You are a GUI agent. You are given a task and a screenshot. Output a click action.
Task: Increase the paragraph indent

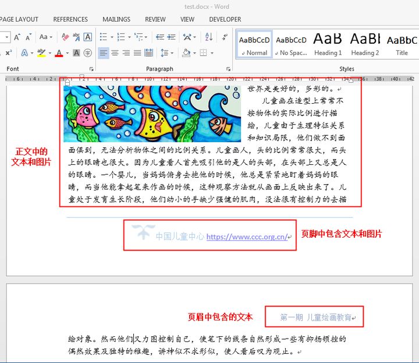coord(170,37)
